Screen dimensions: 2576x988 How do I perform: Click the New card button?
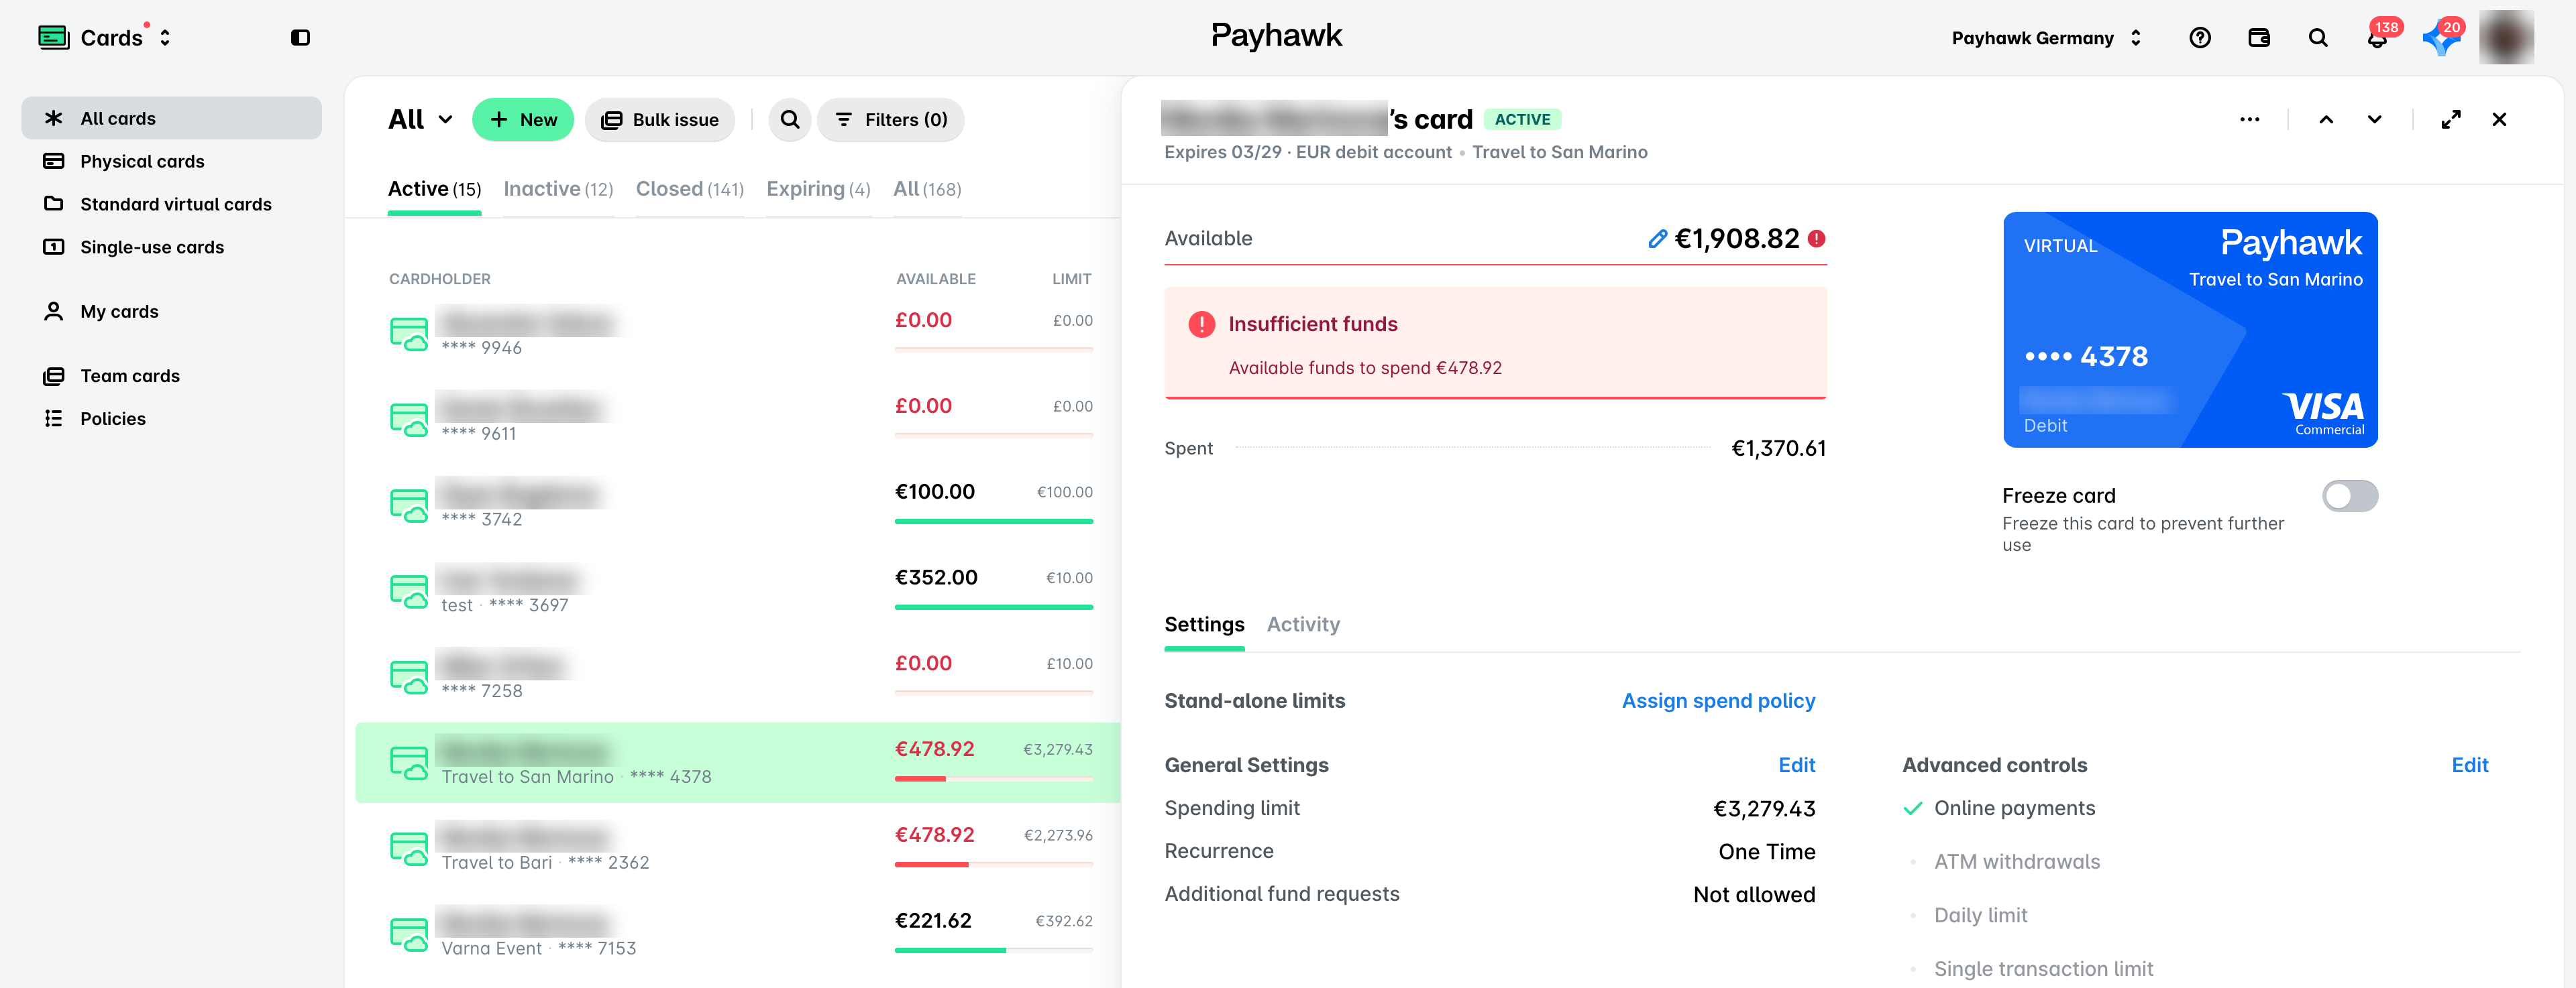click(x=522, y=120)
